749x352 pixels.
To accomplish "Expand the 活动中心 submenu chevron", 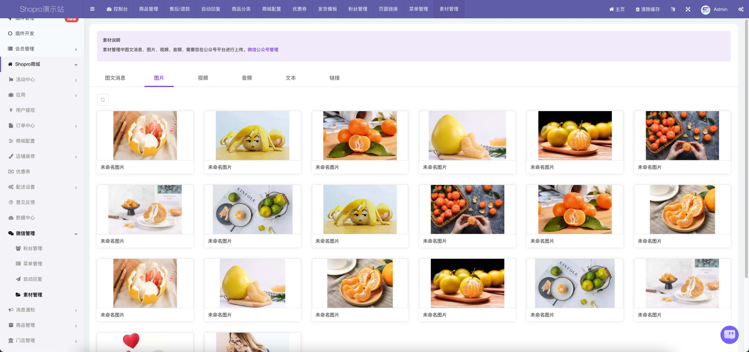I will [x=76, y=80].
